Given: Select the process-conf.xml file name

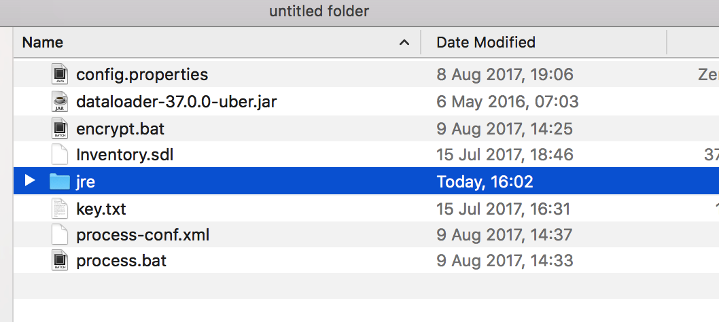Looking at the screenshot, I should click(x=143, y=235).
